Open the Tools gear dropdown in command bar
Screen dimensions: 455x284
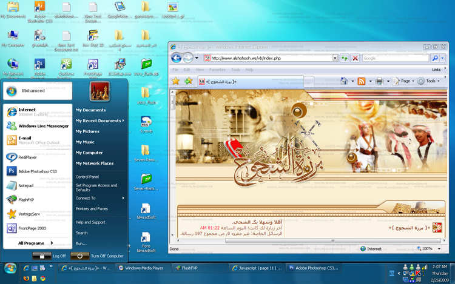coord(428,81)
